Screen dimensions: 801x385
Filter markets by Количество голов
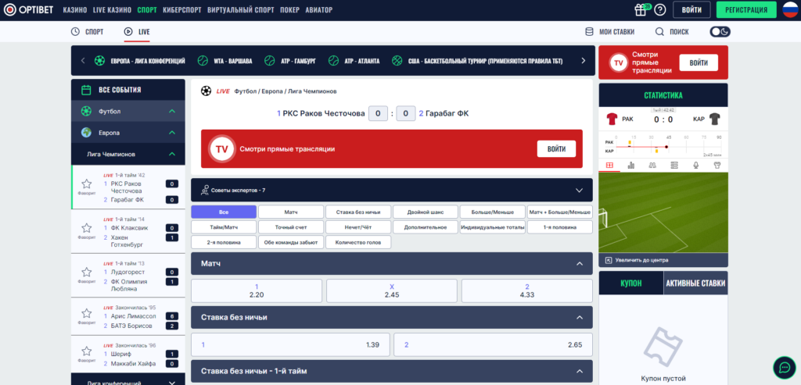pos(358,242)
